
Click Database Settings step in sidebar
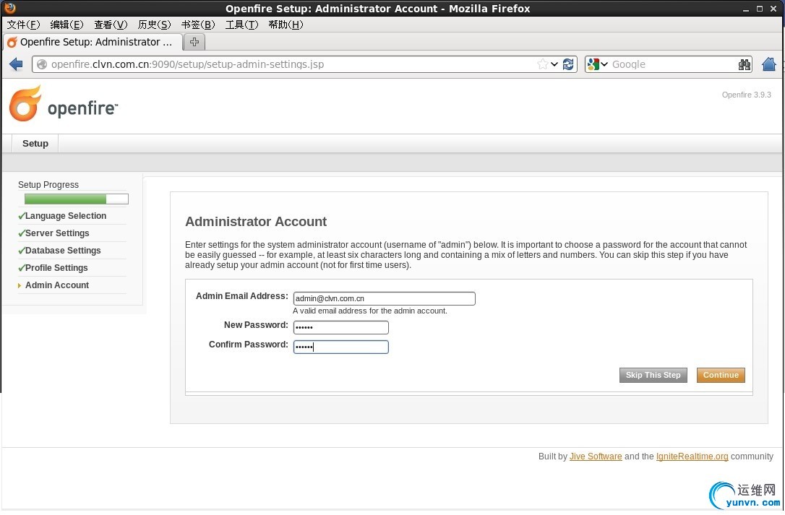[x=63, y=251]
